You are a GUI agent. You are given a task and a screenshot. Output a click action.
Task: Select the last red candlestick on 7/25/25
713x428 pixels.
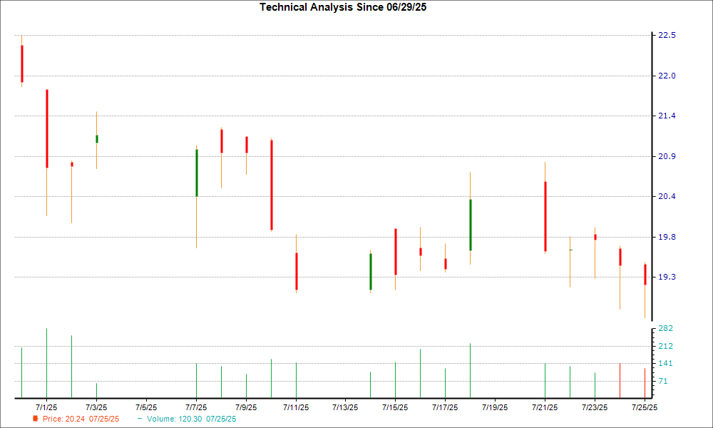coord(645,275)
